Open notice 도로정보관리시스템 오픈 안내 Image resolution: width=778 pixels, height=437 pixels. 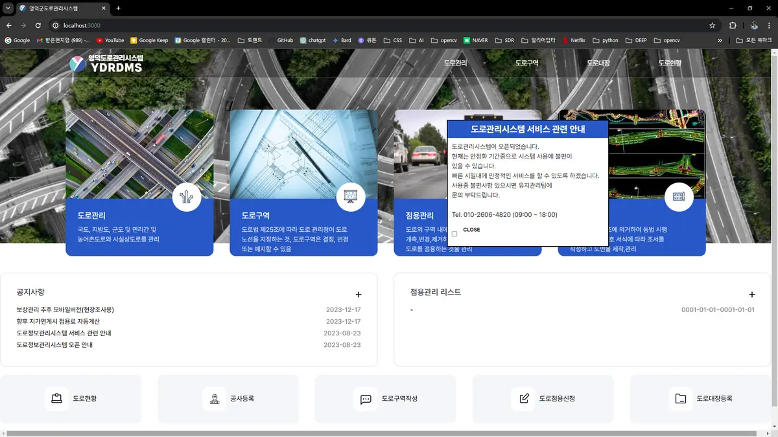(54, 345)
